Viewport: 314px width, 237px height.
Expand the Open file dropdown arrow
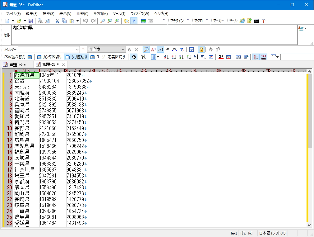tap(25, 21)
